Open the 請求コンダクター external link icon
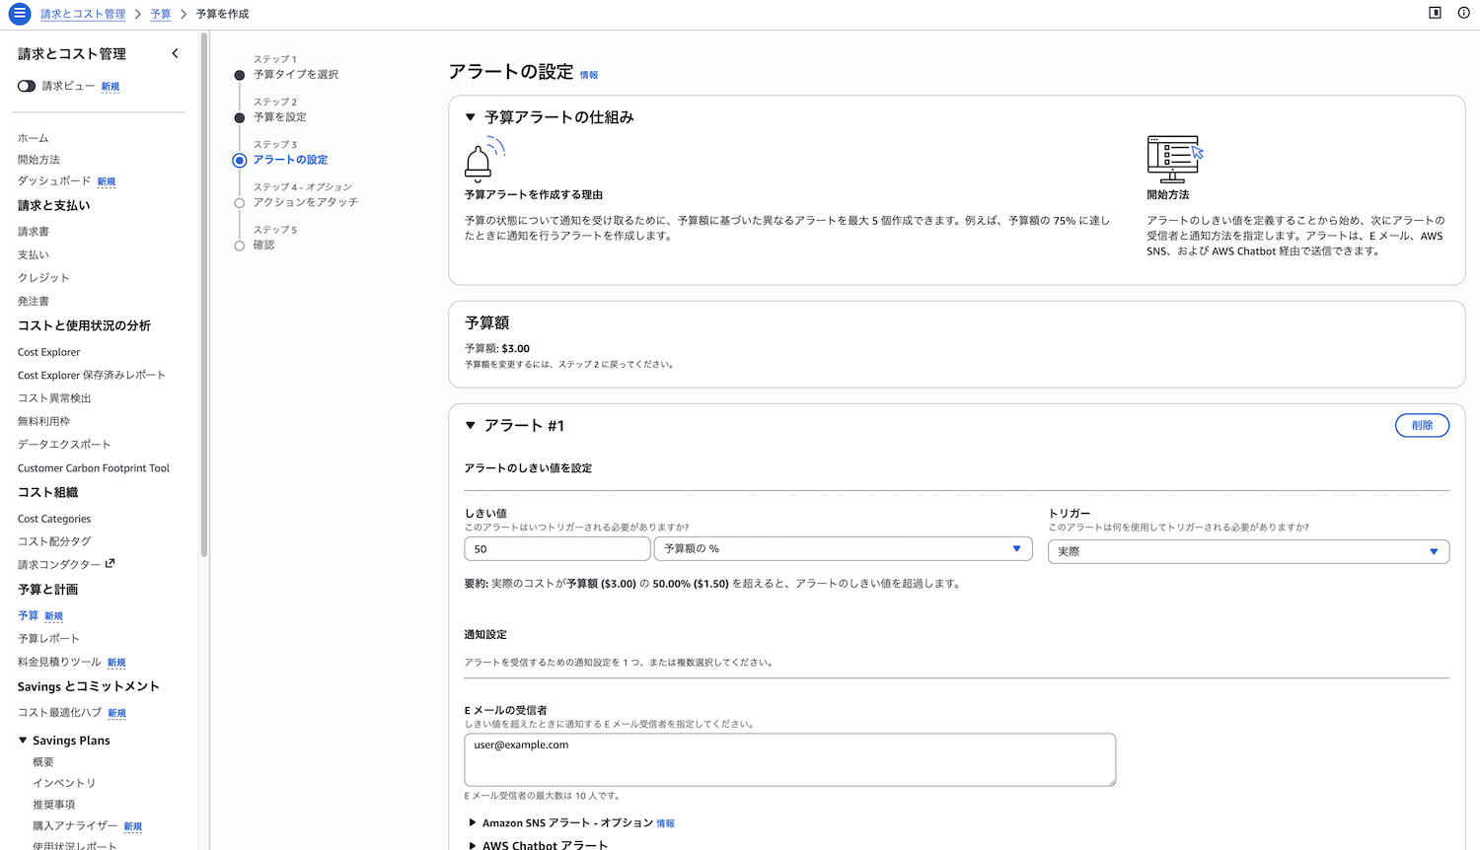Screen dimensions: 1480x850 111,564
